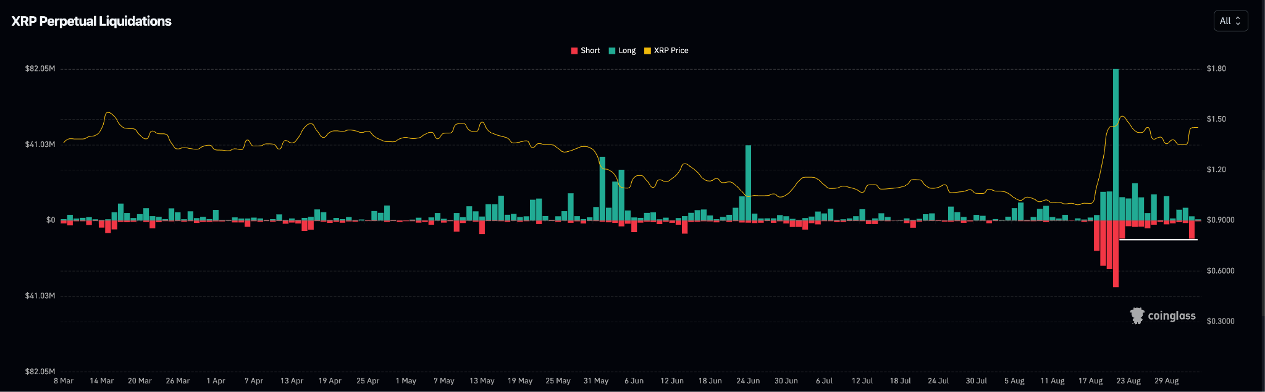The height and width of the screenshot is (392, 1265).
Task: Toggle the Long series in legend
Action: click(x=622, y=51)
